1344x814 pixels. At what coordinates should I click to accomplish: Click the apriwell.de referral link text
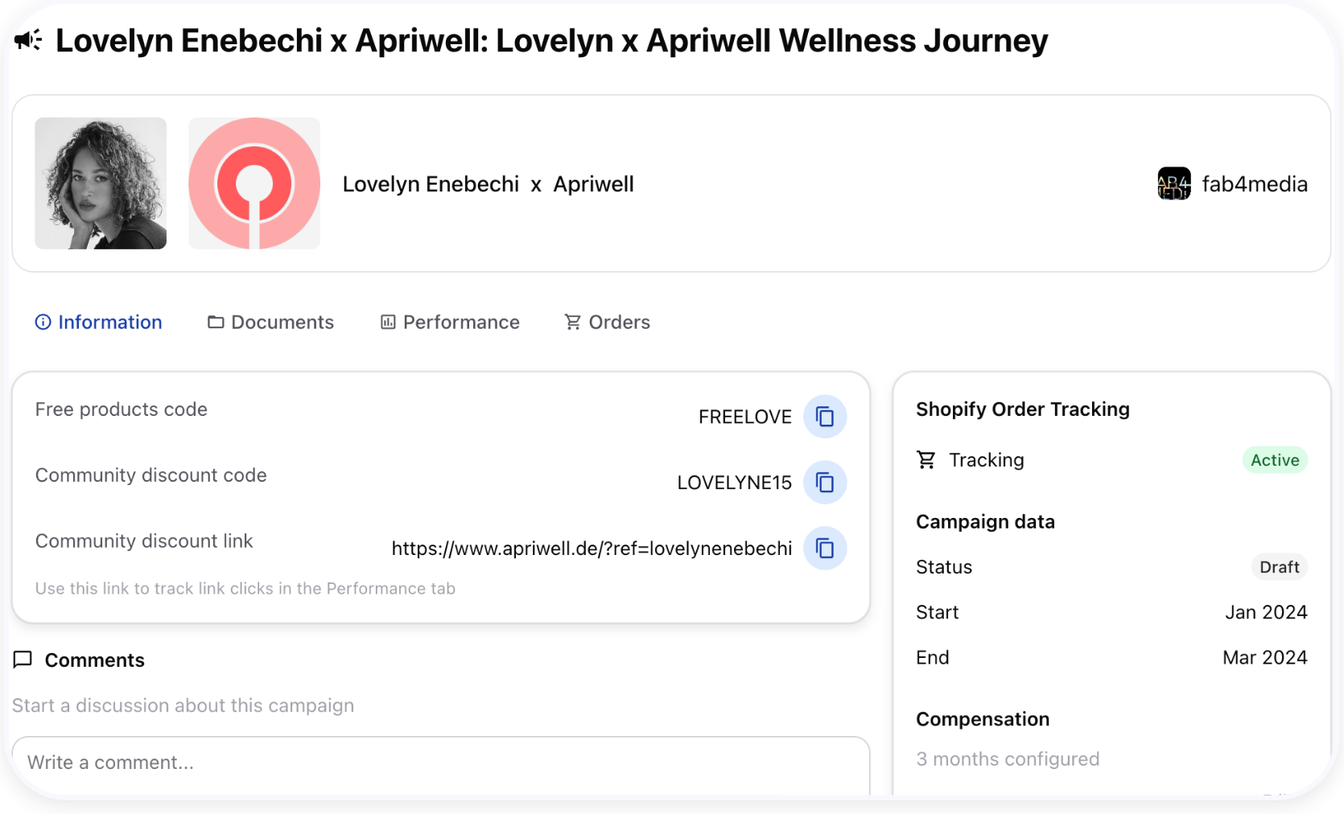[x=592, y=549]
